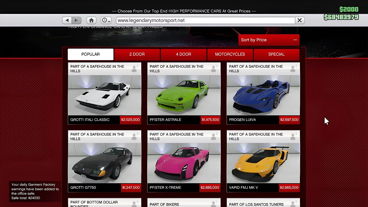Click the Grotti Itali Classic player icon
Screen dimensions: 368x207
point(134,69)
